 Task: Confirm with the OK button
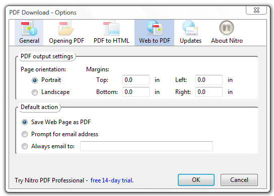click(196, 180)
